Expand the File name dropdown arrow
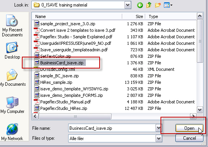This screenshot has height=147, width=208. pyautogui.click(x=159, y=128)
